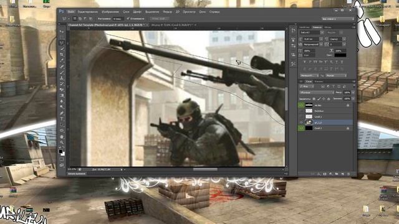Screen dimensions: 399x224
Task: Click the Subtract from selection option icon
Action: coord(85,19)
